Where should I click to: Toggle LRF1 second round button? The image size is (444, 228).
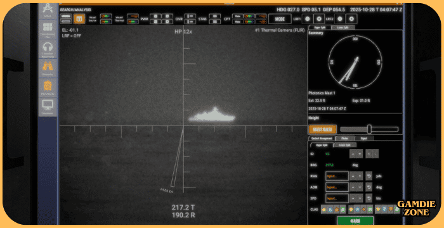pos(319,19)
